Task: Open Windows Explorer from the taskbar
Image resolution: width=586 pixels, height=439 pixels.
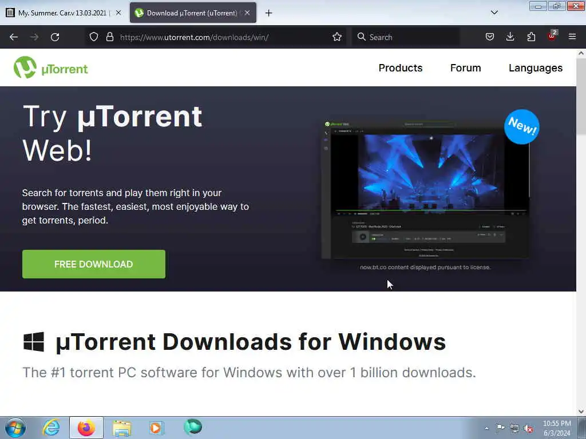Action: tap(122, 428)
